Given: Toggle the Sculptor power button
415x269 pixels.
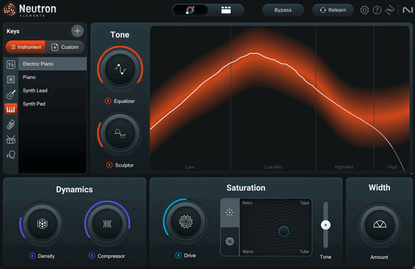Looking at the screenshot, I should click(x=108, y=165).
